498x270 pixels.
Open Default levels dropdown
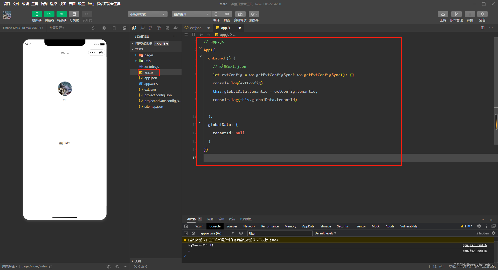pos(325,233)
